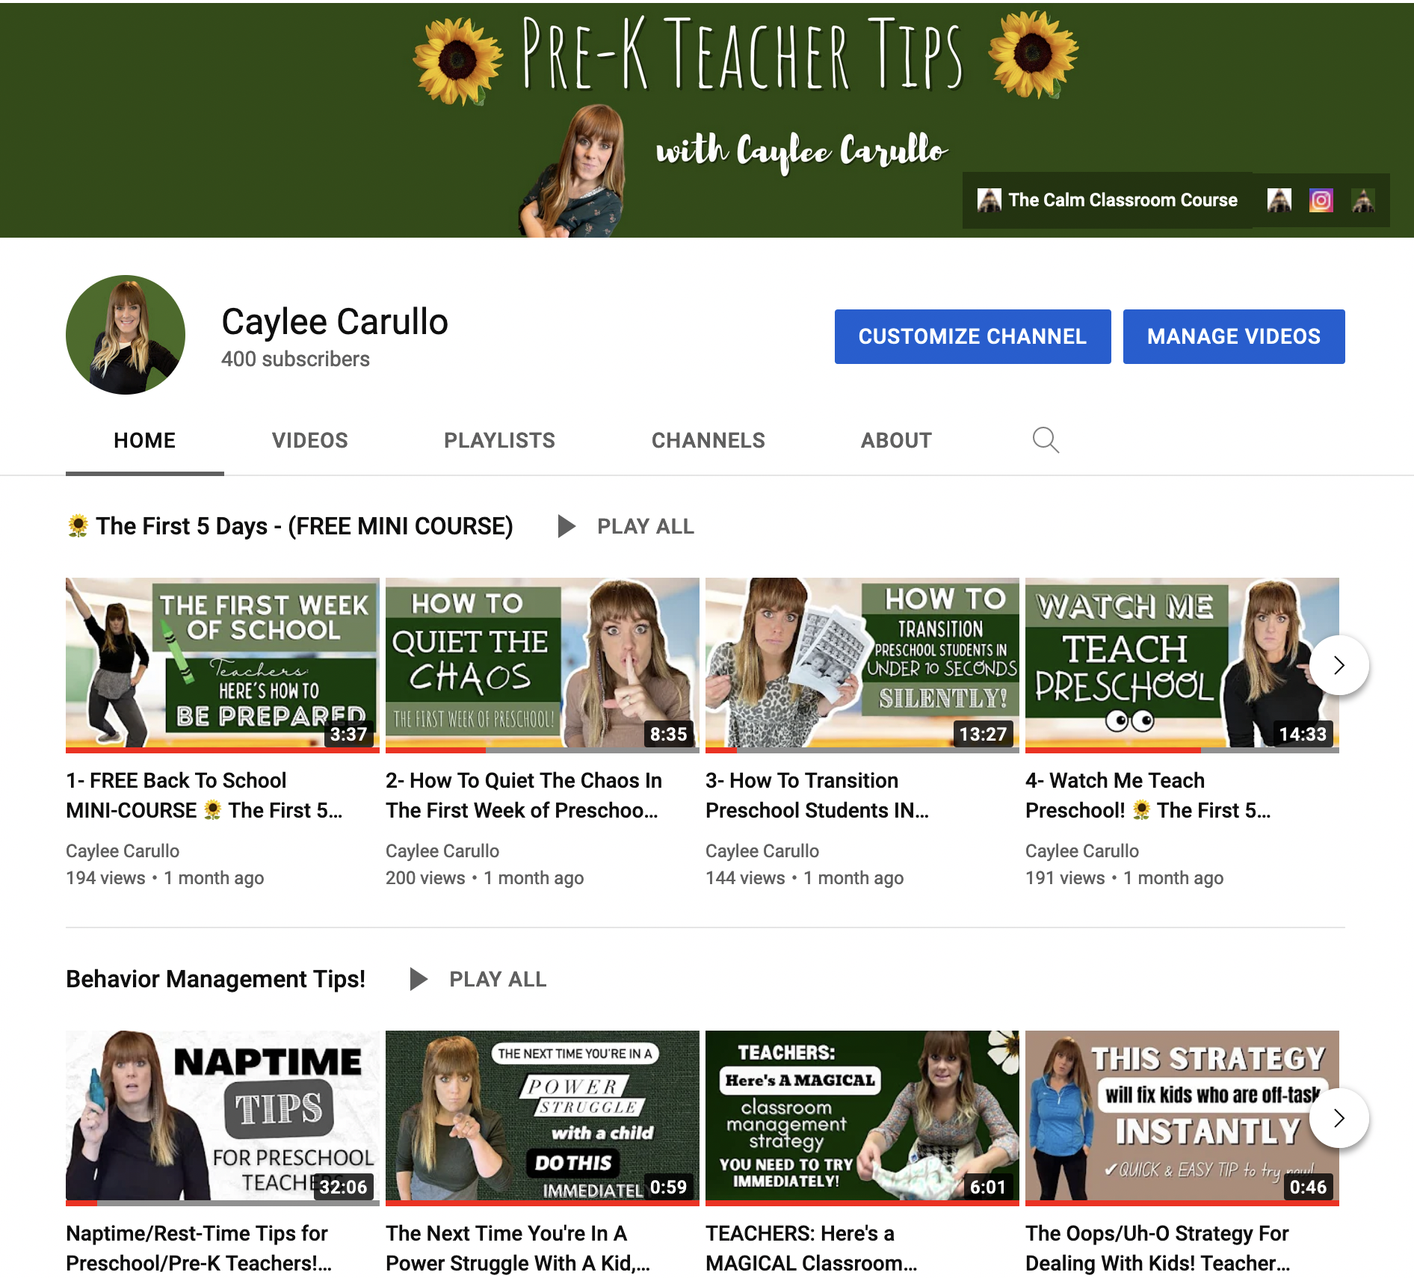The width and height of the screenshot is (1414, 1278).
Task: Open the Instagram icon in banner links
Action: (1321, 200)
